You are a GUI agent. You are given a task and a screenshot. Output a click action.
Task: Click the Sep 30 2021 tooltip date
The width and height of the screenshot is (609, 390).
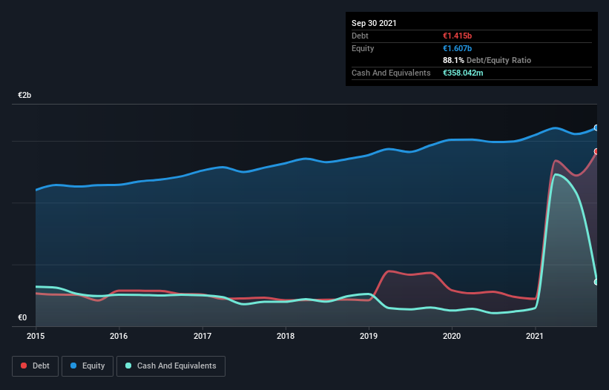(374, 23)
